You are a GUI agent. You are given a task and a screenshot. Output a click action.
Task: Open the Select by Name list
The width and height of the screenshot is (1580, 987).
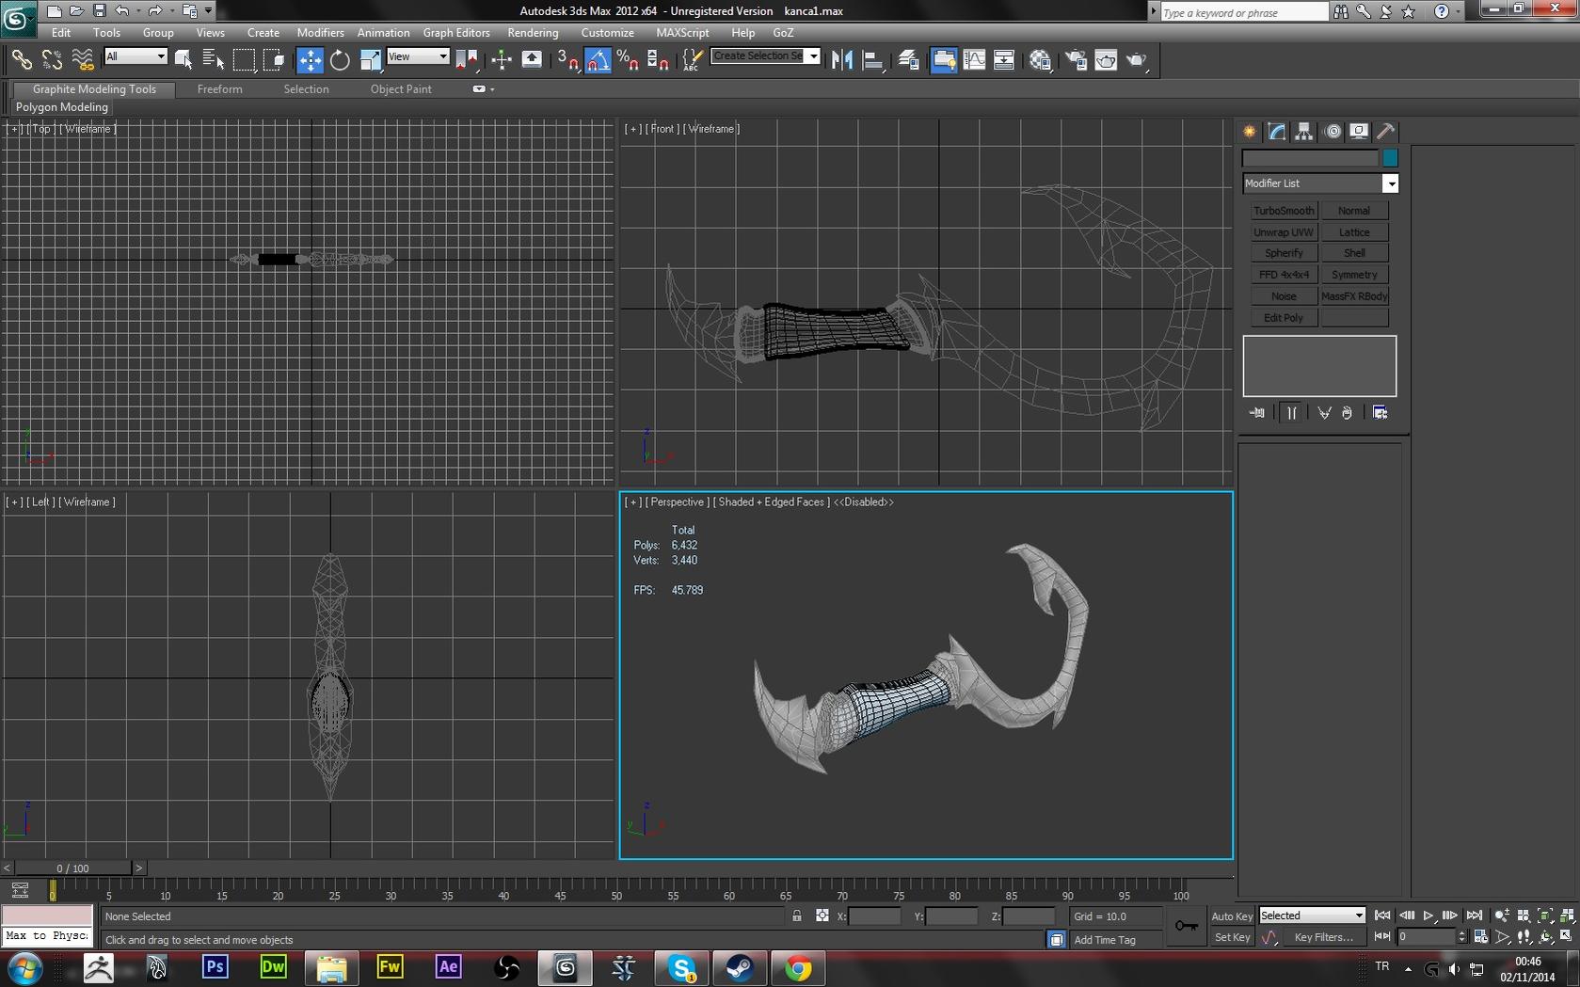pos(214,60)
